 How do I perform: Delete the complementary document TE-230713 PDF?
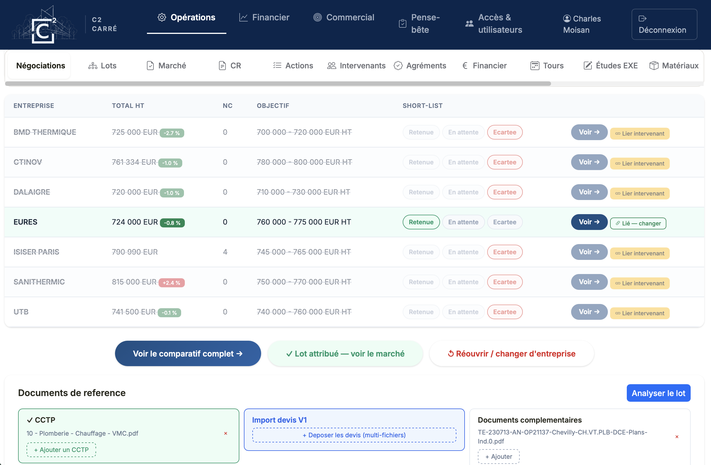pyautogui.click(x=677, y=436)
